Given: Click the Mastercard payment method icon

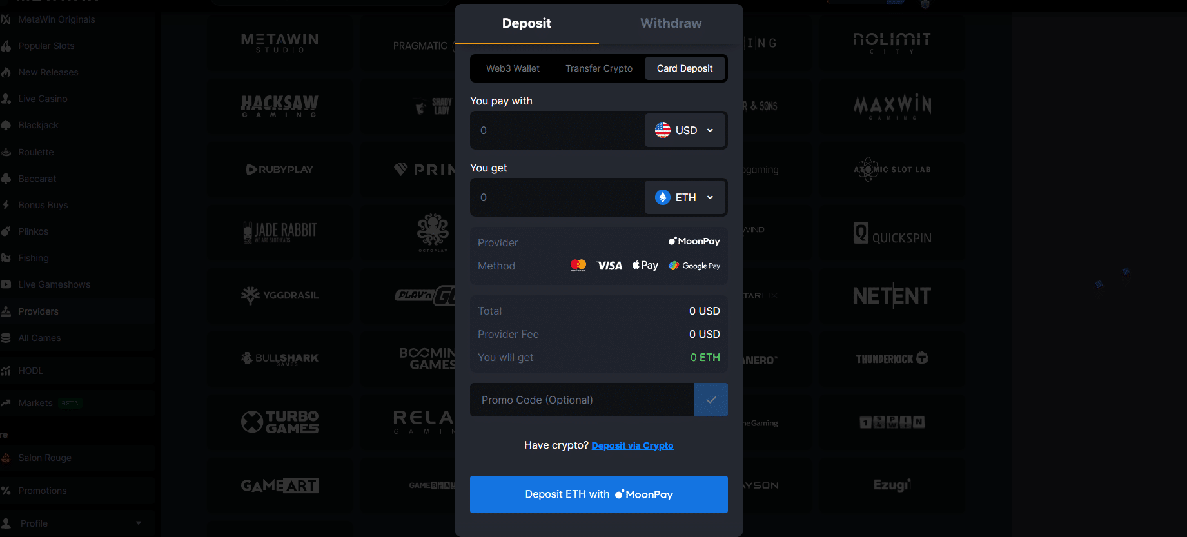Looking at the screenshot, I should tap(578, 266).
